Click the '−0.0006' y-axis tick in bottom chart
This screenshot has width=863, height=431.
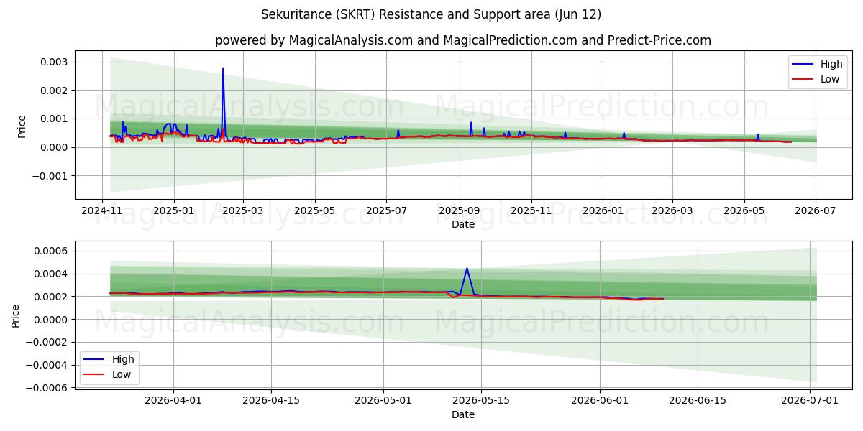pyautogui.click(x=47, y=388)
